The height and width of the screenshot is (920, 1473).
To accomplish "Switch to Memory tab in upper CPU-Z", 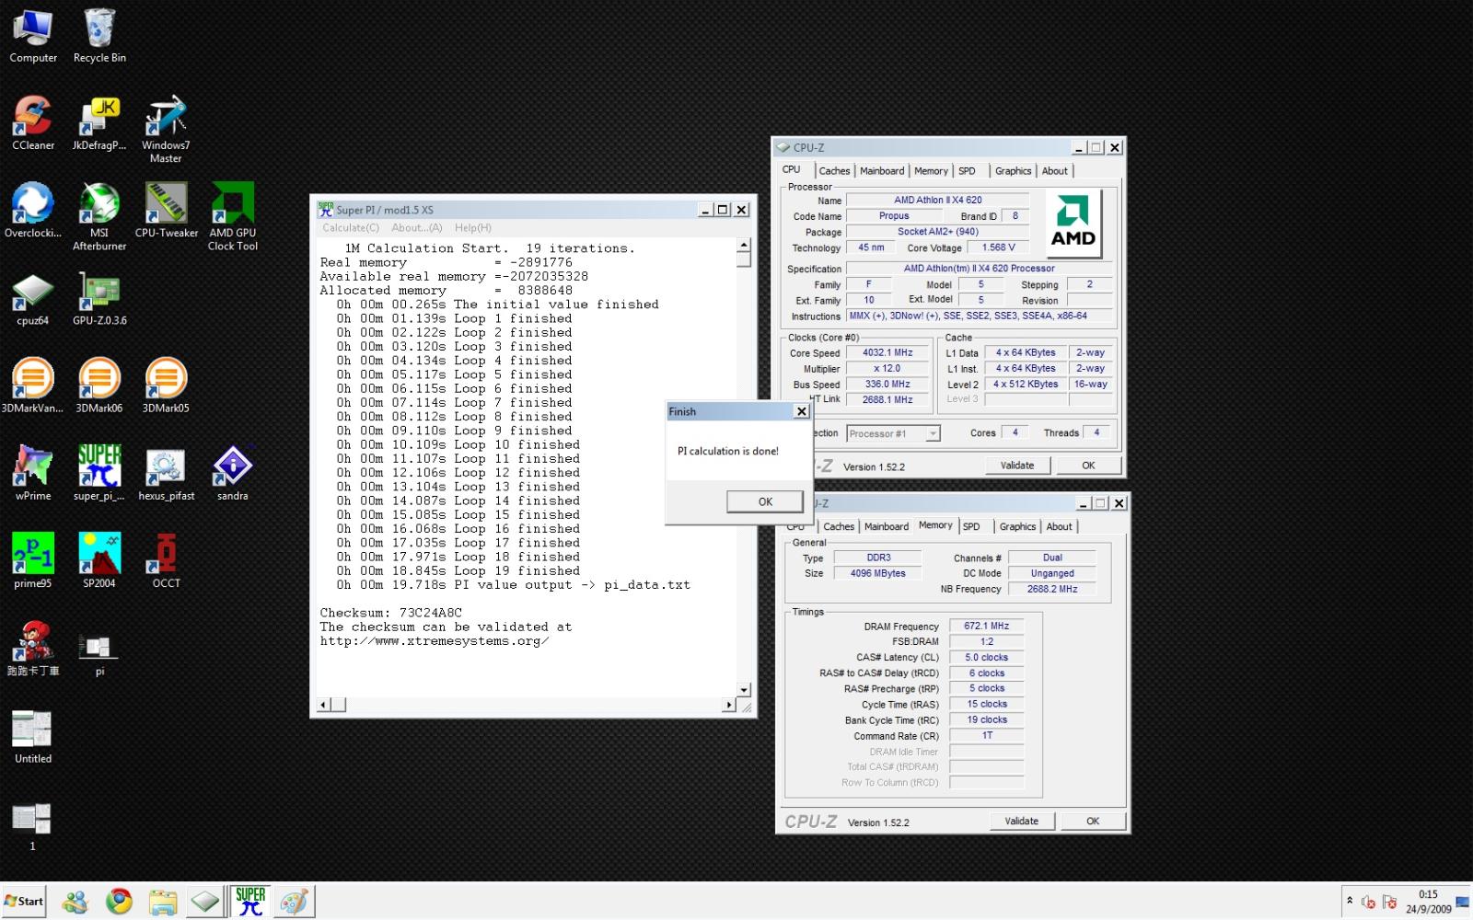I will pos(931,171).
